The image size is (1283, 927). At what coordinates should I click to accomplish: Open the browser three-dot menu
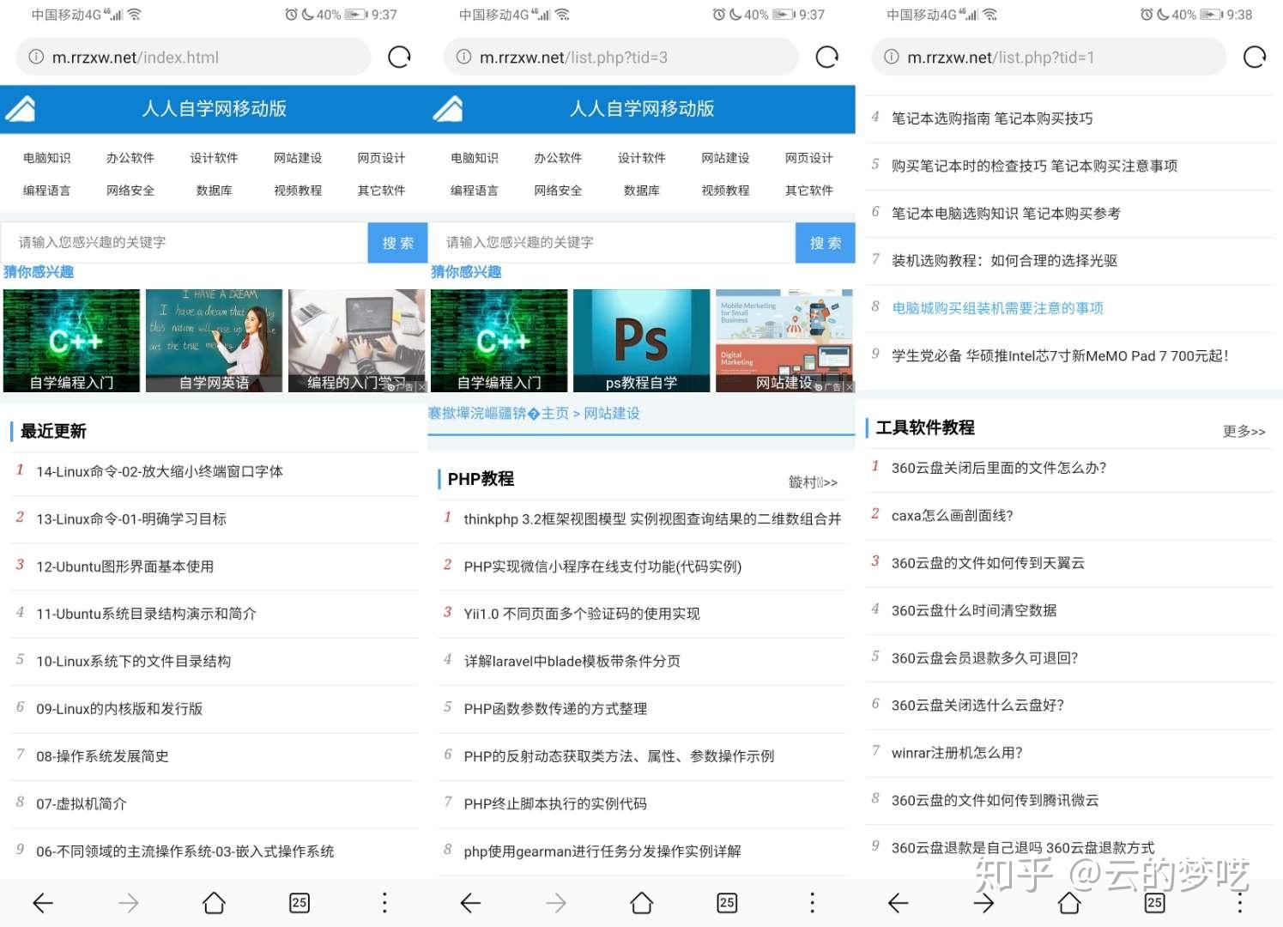click(x=384, y=903)
